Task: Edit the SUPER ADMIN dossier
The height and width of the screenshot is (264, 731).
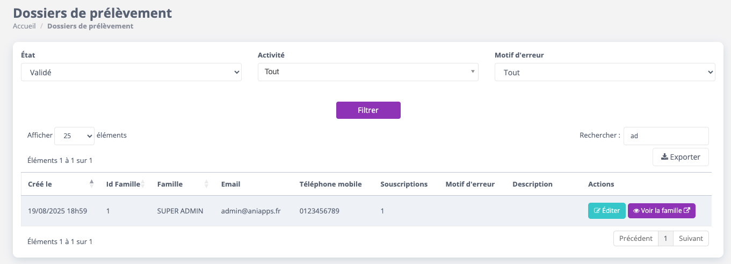Action: click(607, 211)
